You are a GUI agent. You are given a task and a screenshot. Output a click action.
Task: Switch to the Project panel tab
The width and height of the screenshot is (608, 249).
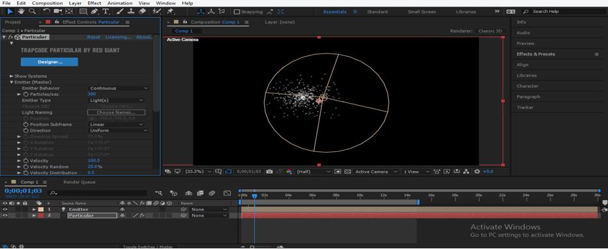click(13, 22)
